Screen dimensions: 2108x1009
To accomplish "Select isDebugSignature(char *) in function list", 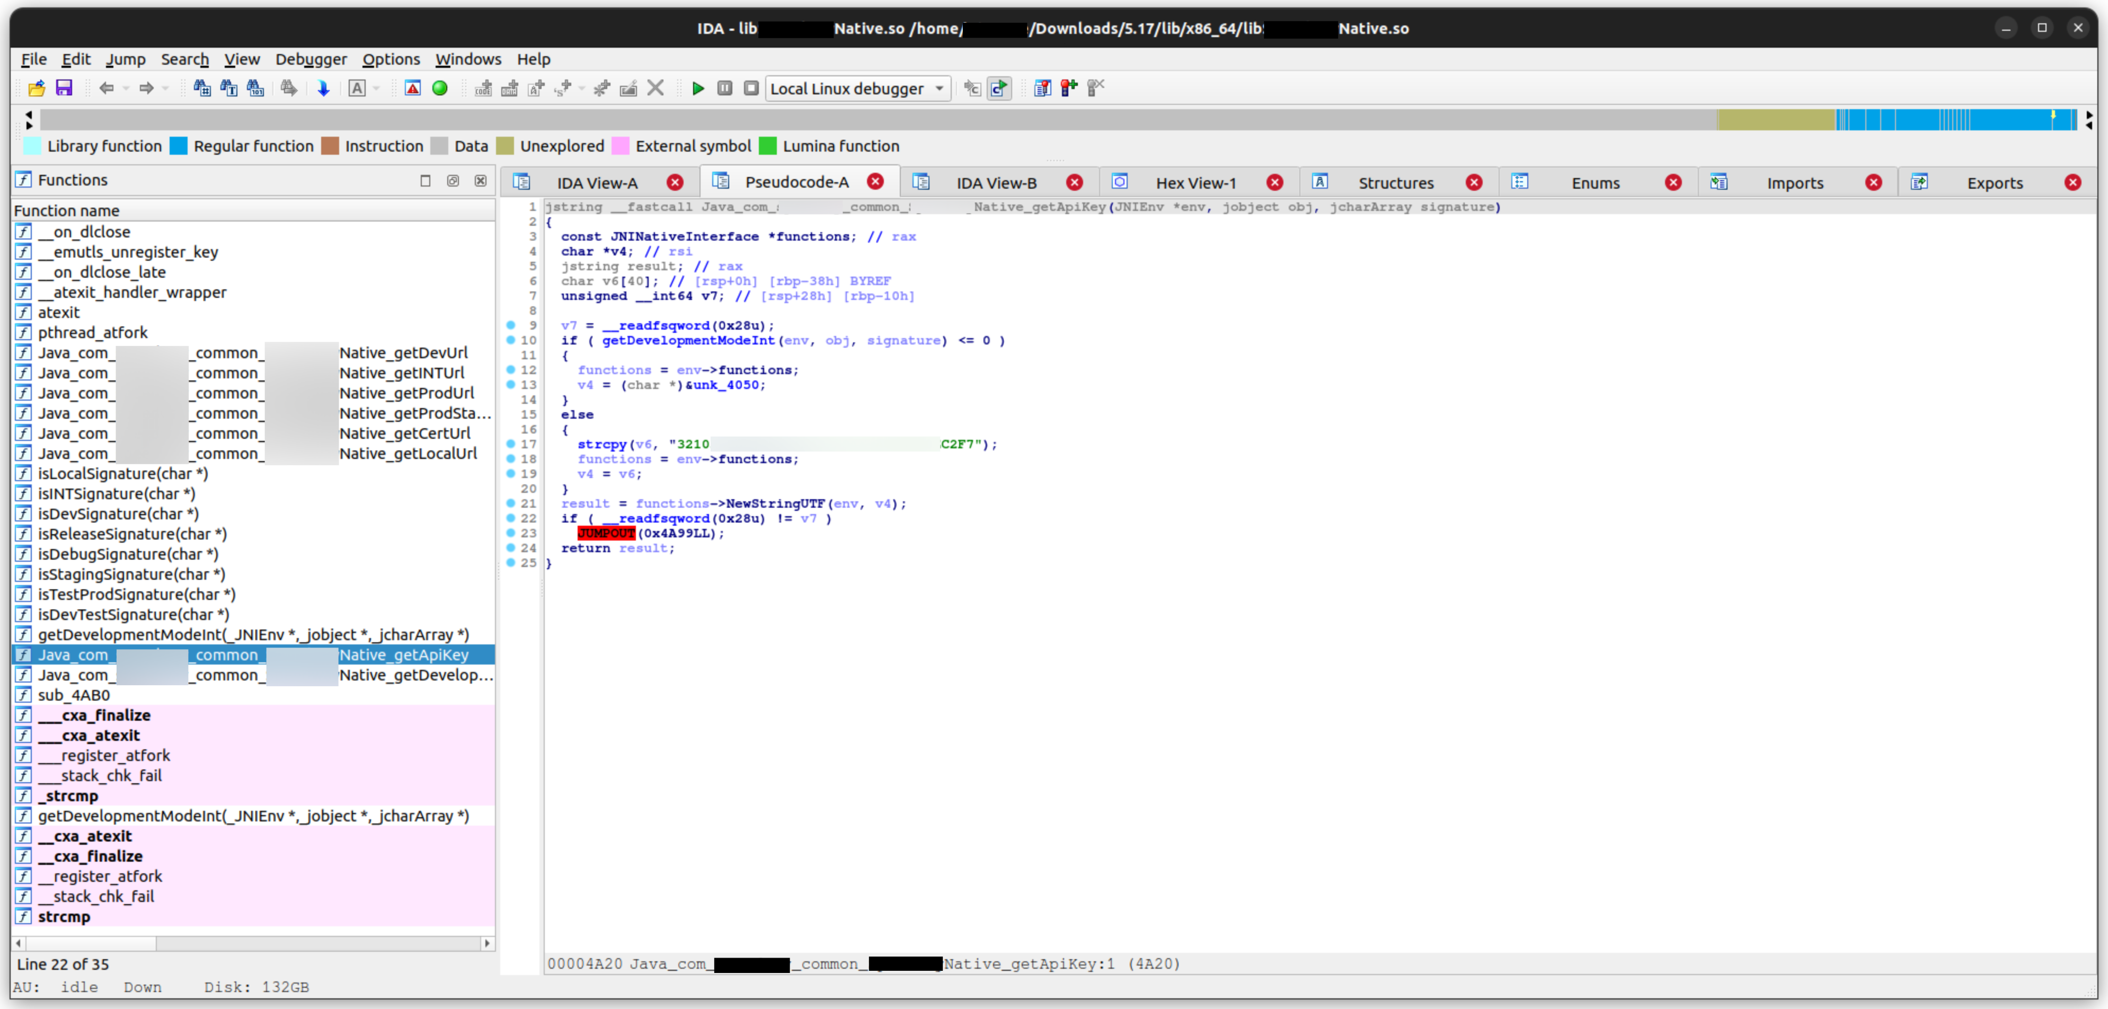I will 128,554.
